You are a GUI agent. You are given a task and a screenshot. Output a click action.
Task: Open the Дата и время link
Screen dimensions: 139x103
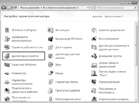pos(64,47)
